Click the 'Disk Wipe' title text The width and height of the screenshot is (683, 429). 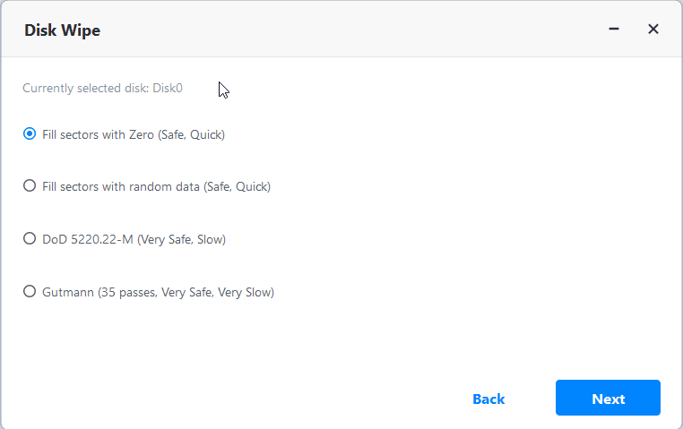pos(62,30)
